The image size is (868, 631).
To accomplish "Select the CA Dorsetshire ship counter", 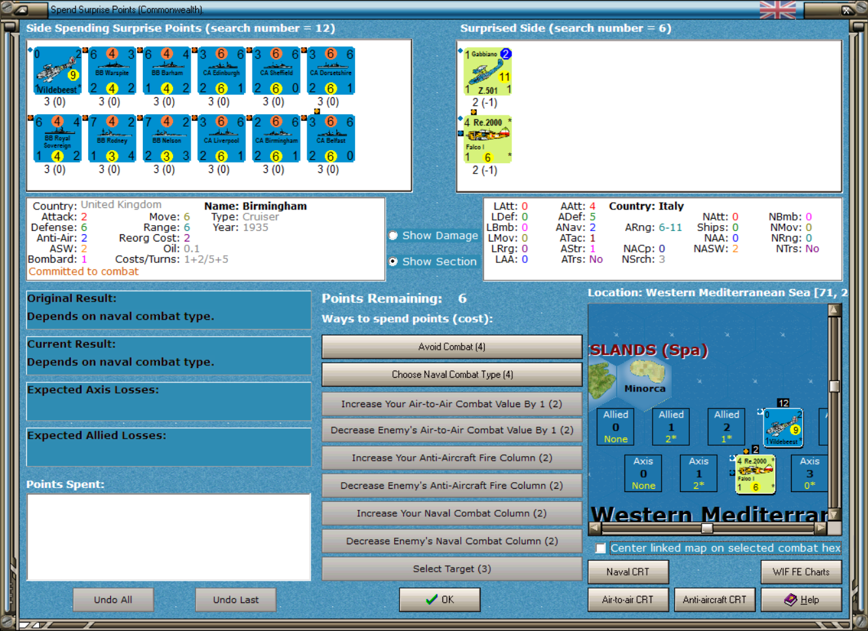I will 332,70.
